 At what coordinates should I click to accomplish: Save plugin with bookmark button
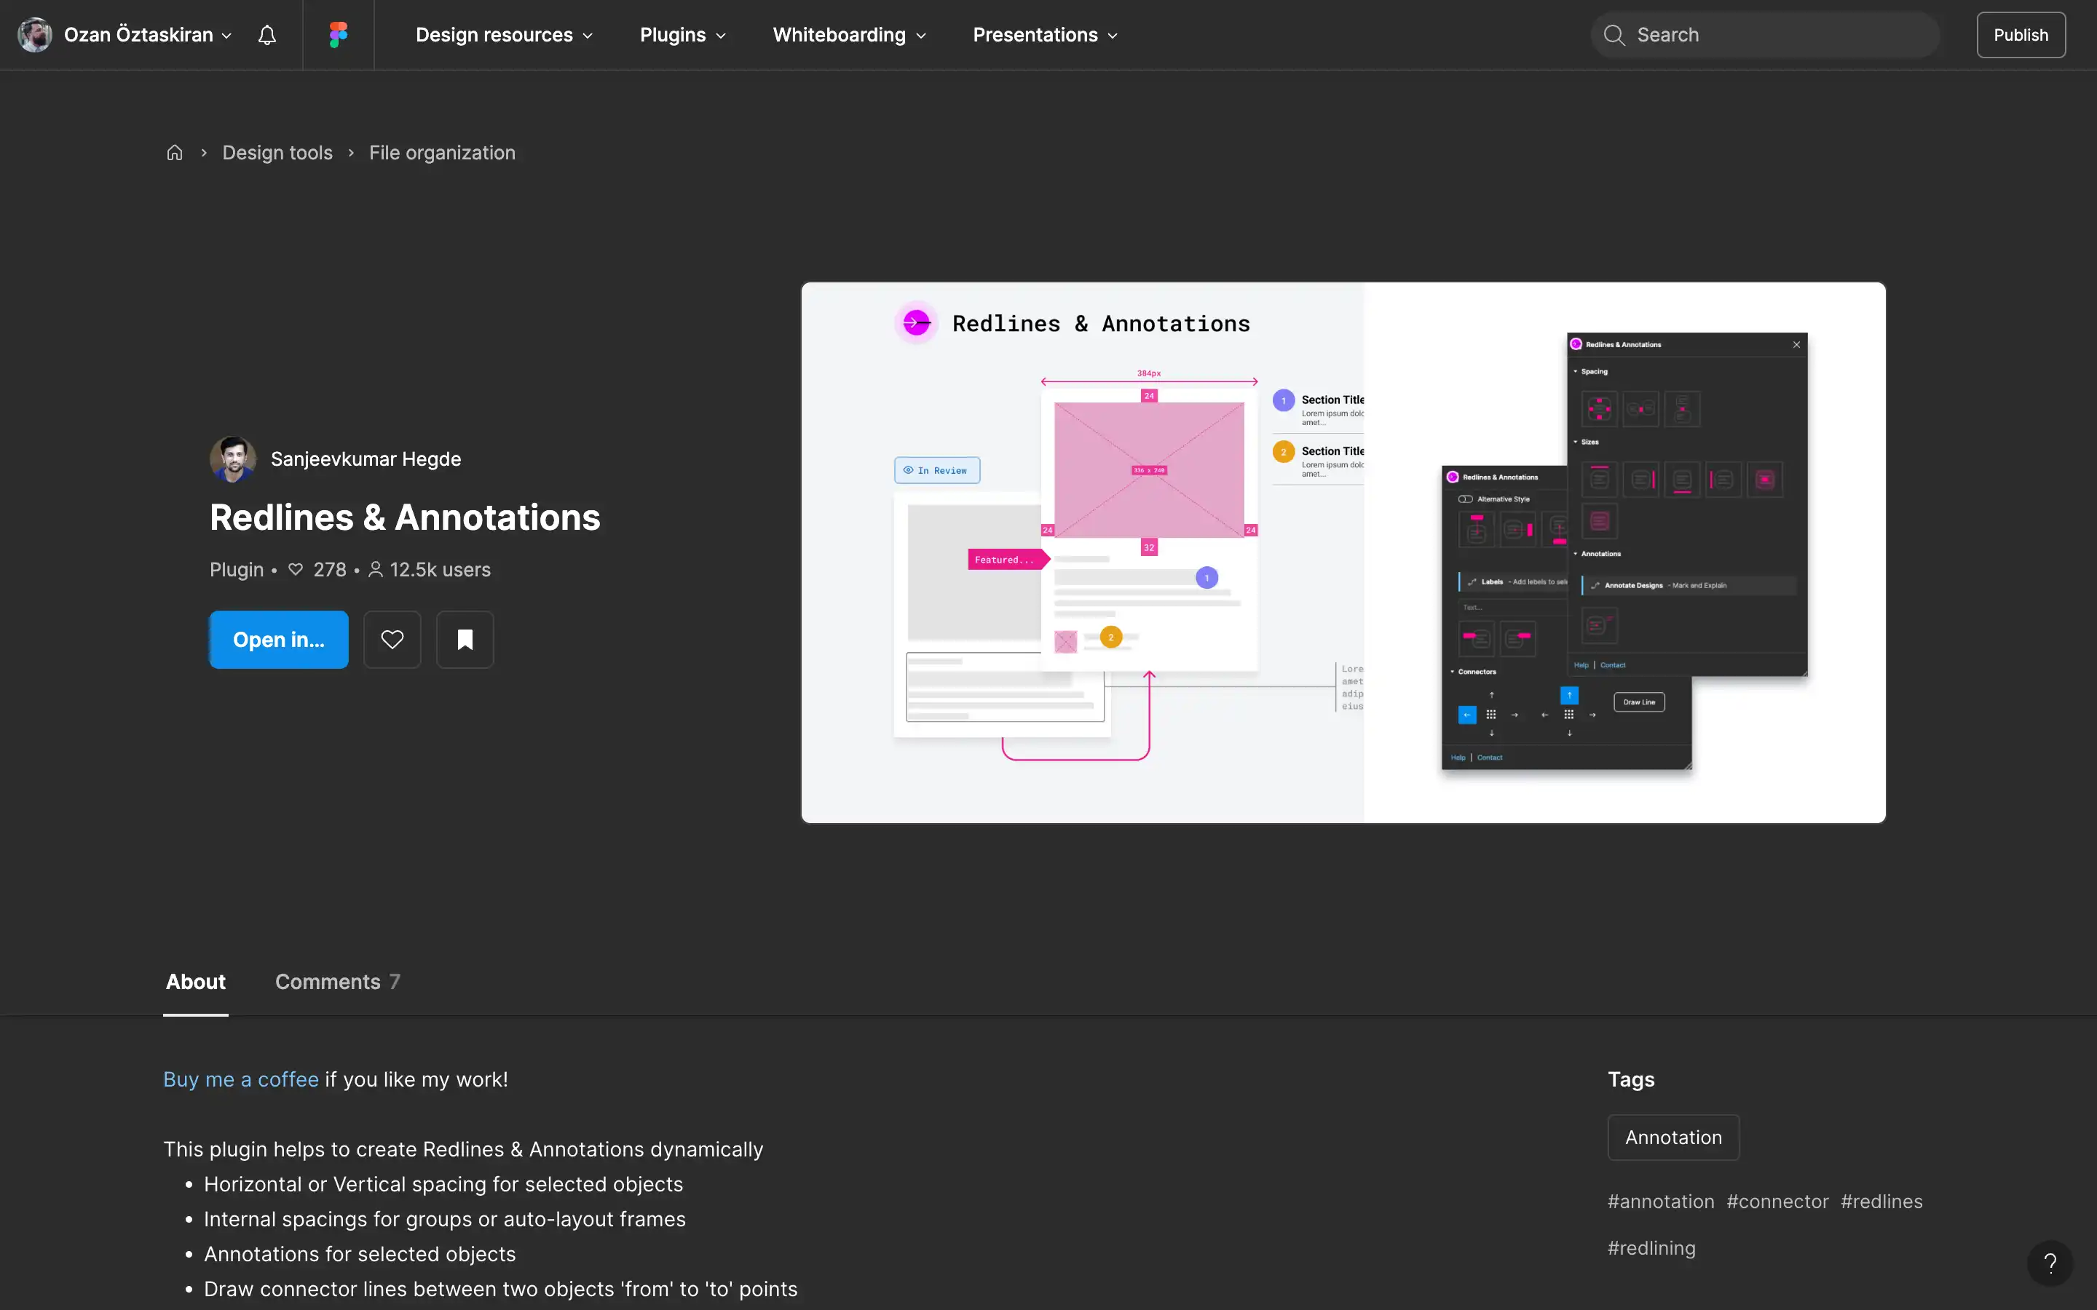click(465, 640)
